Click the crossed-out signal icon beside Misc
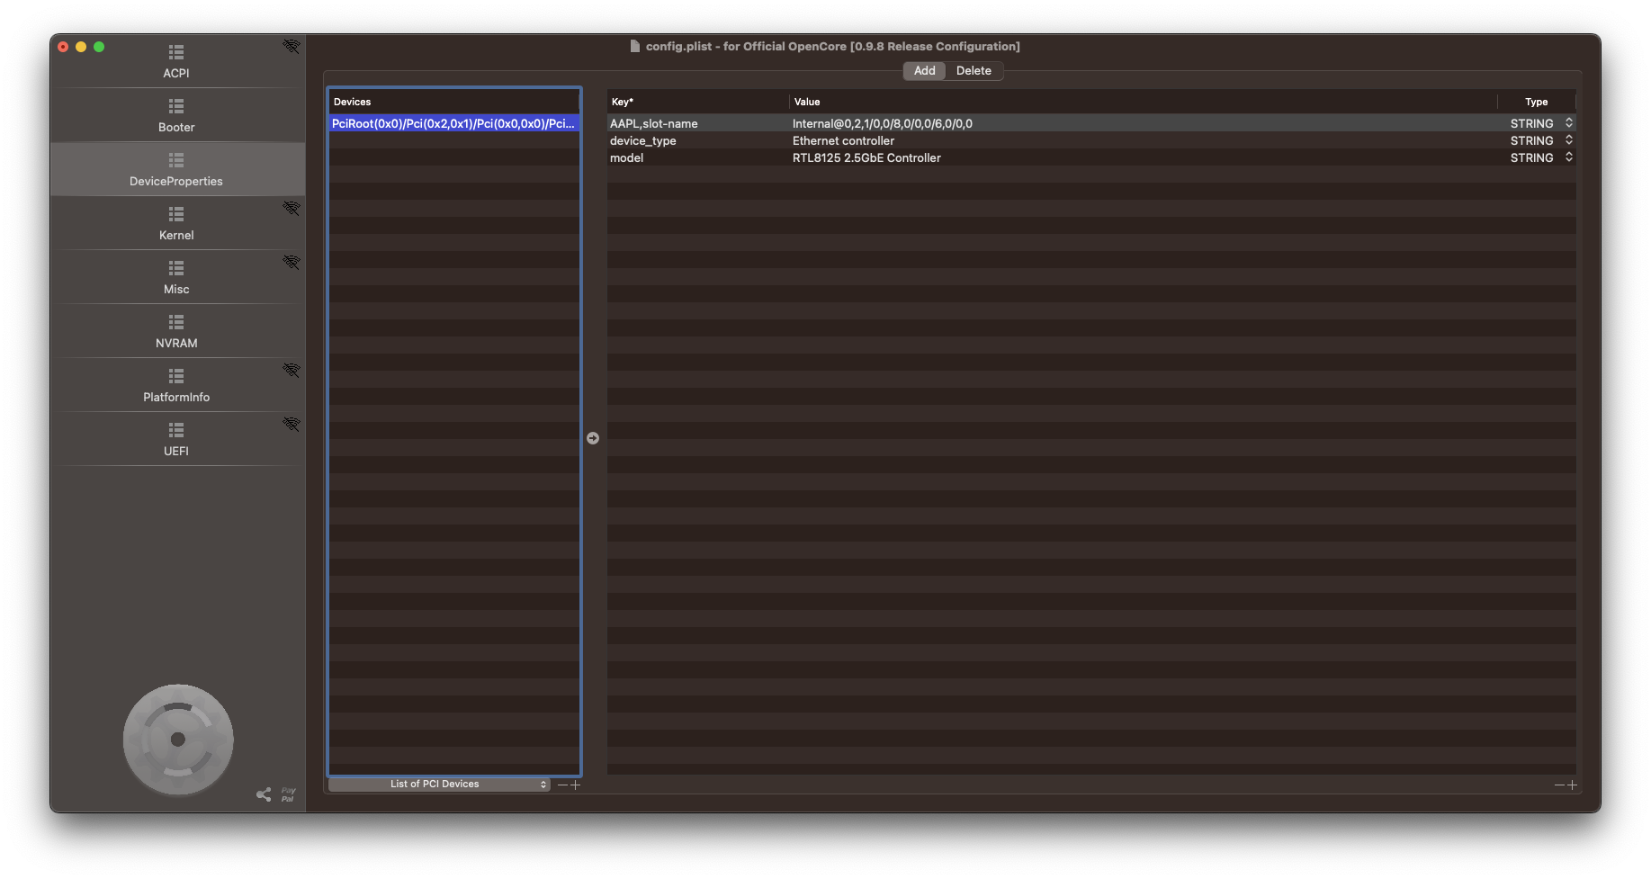Image resolution: width=1651 pixels, height=879 pixels. (x=292, y=262)
